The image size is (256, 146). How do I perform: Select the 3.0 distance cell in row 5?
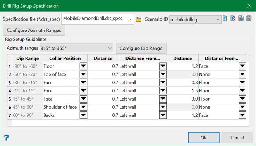click(x=182, y=99)
